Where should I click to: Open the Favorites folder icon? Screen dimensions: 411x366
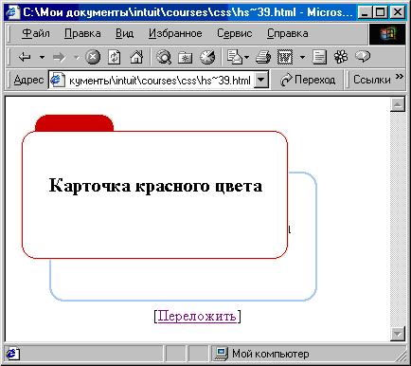186,58
